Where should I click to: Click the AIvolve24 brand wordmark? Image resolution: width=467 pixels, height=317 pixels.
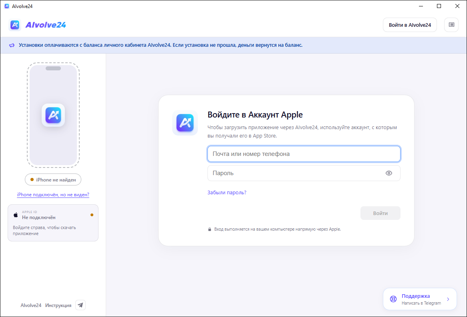pos(46,25)
